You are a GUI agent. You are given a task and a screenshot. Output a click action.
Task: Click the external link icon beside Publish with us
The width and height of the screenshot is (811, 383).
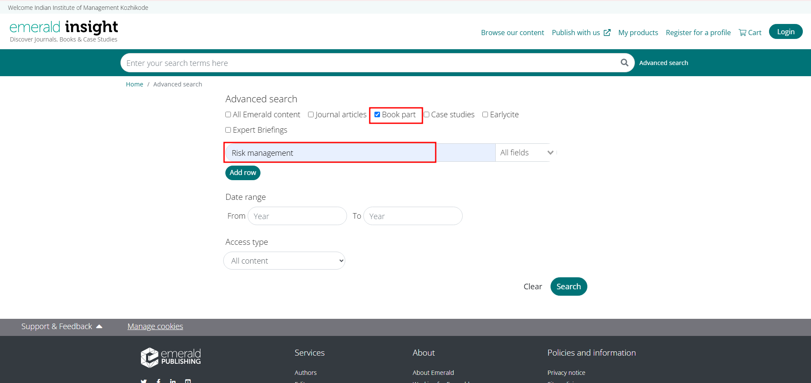pyautogui.click(x=607, y=33)
